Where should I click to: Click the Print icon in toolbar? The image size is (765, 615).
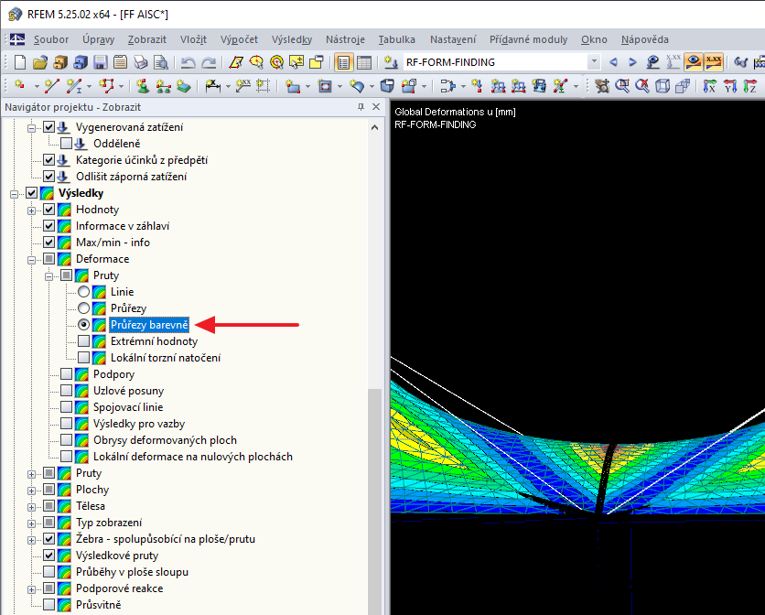(x=141, y=62)
